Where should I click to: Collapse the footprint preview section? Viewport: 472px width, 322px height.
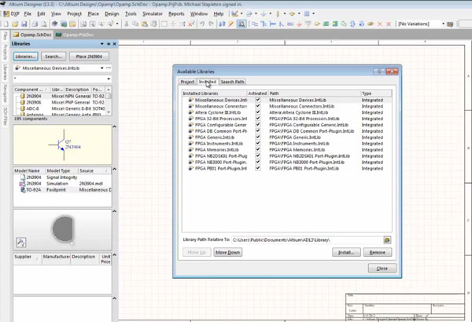114,211
